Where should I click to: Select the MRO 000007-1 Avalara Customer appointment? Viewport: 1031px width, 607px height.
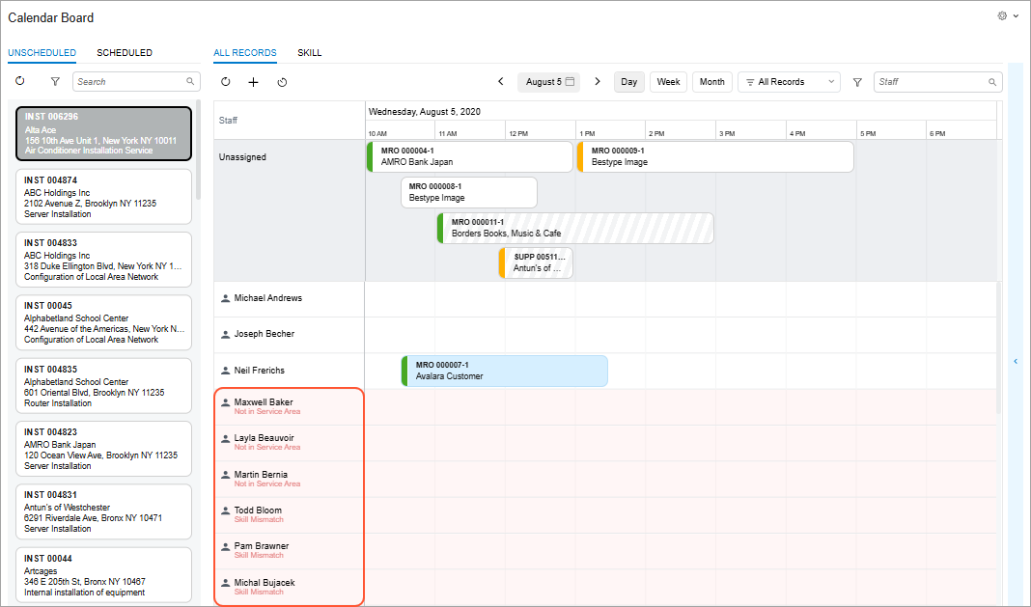click(505, 371)
